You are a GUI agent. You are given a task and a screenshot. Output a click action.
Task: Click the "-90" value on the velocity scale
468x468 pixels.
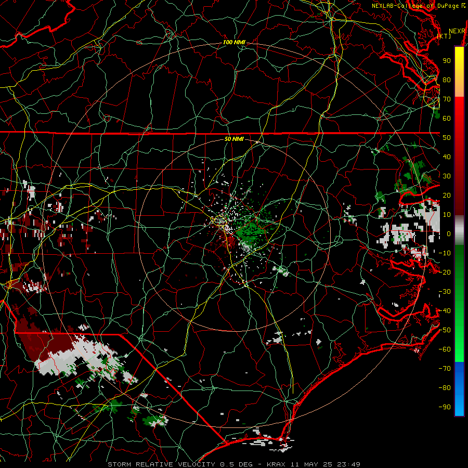[x=445, y=407]
